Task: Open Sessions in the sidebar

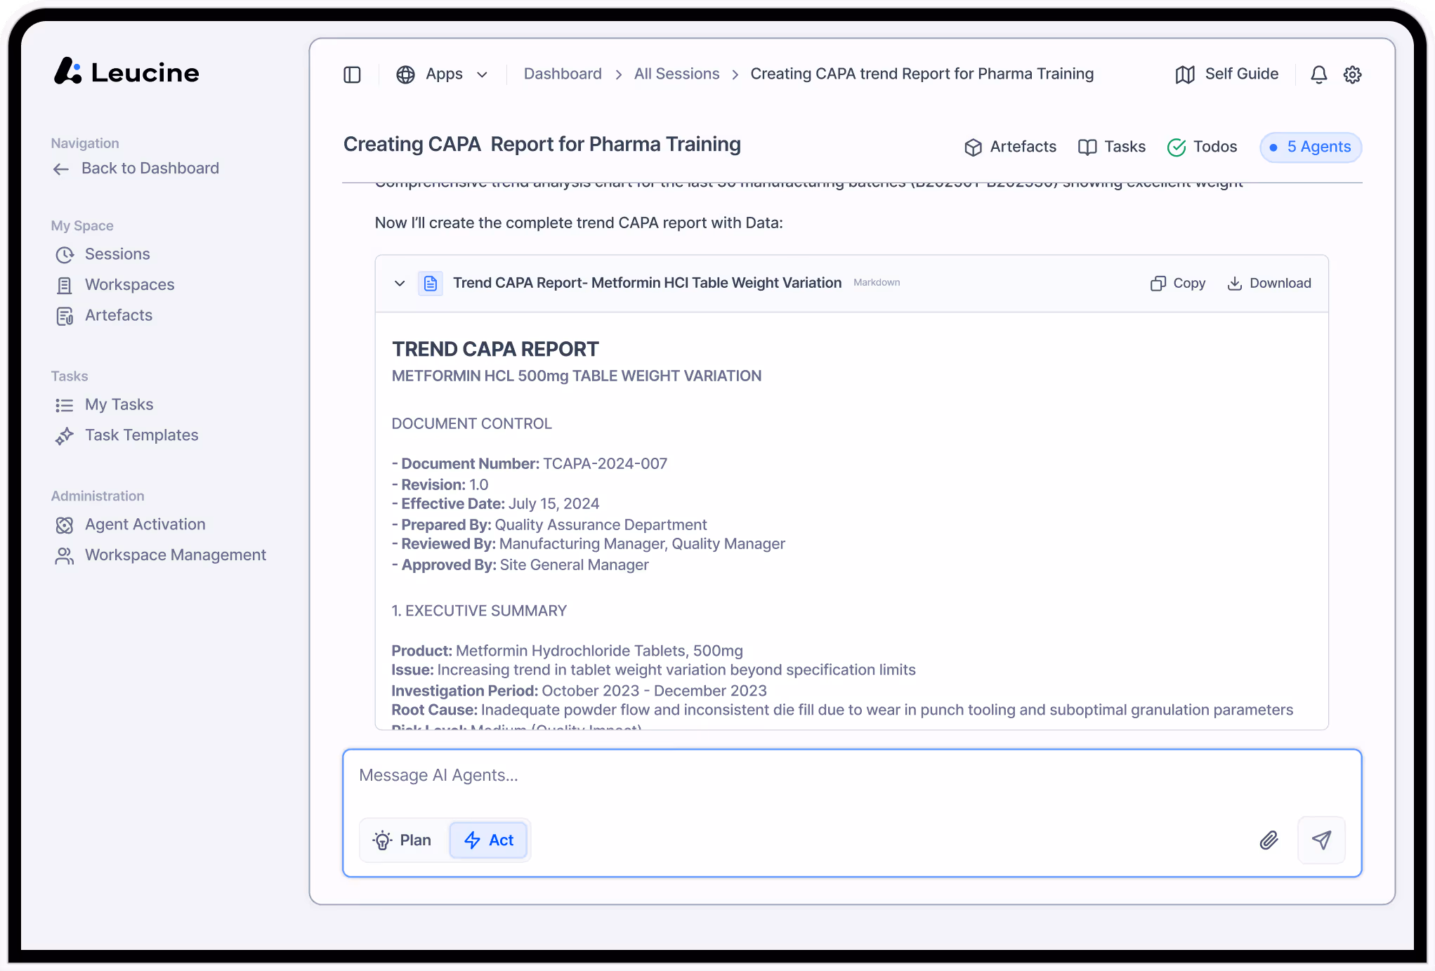Action: (x=117, y=254)
